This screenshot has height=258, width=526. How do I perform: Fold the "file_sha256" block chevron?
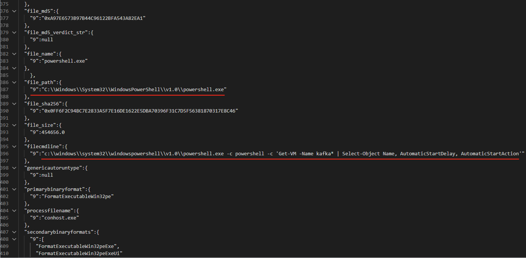14,104
